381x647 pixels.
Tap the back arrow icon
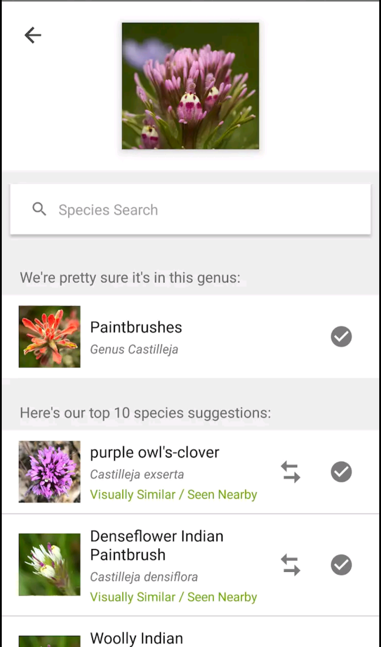point(33,35)
